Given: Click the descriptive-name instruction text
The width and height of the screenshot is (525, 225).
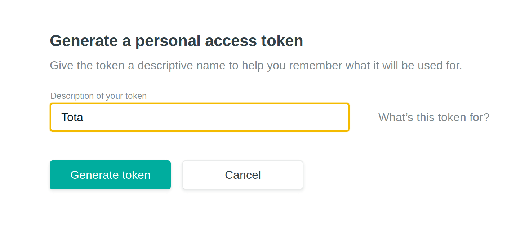Looking at the screenshot, I should pos(256,65).
